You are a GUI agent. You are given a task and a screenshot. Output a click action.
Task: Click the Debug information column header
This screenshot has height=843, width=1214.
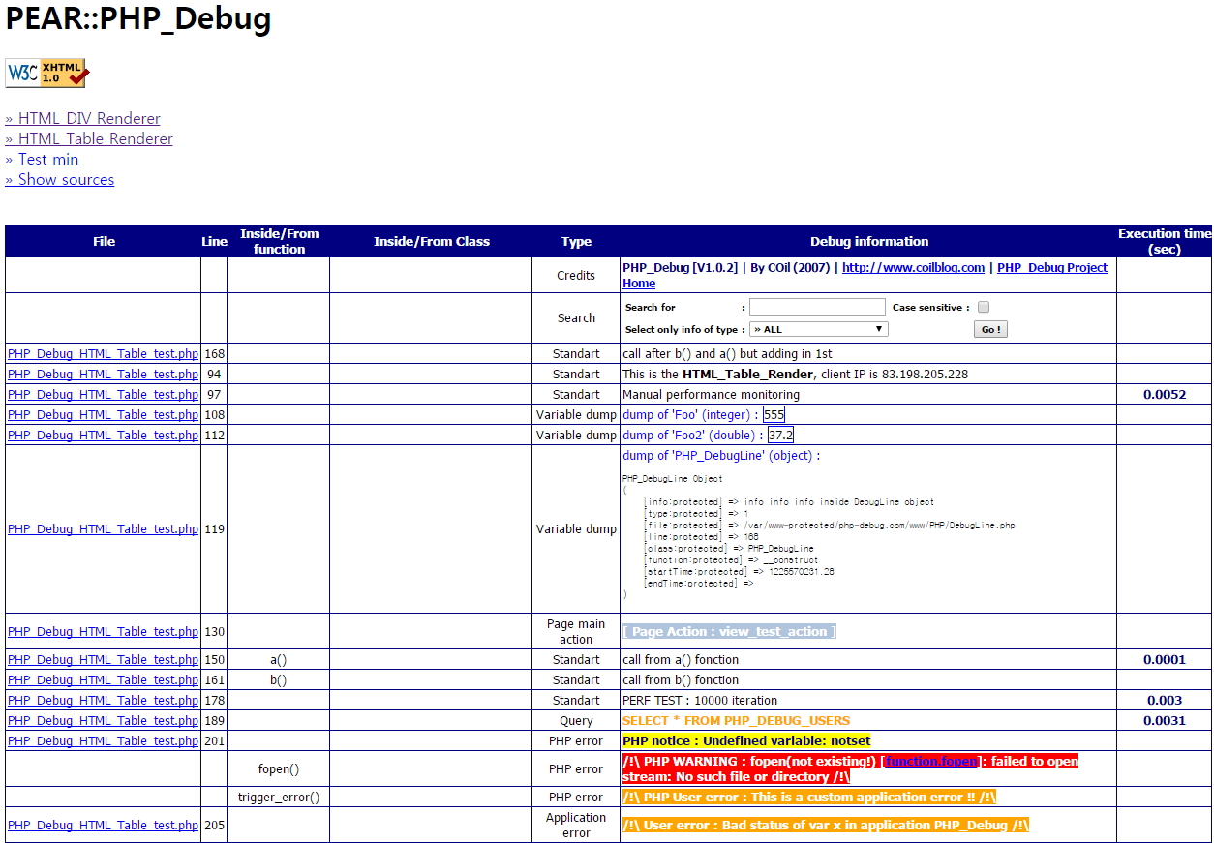[x=868, y=242]
